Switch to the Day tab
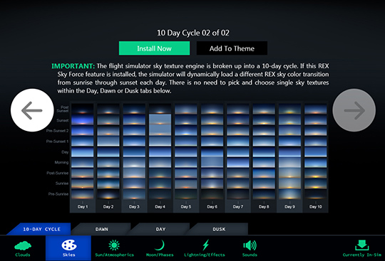The width and height of the screenshot is (385, 261). (160, 229)
